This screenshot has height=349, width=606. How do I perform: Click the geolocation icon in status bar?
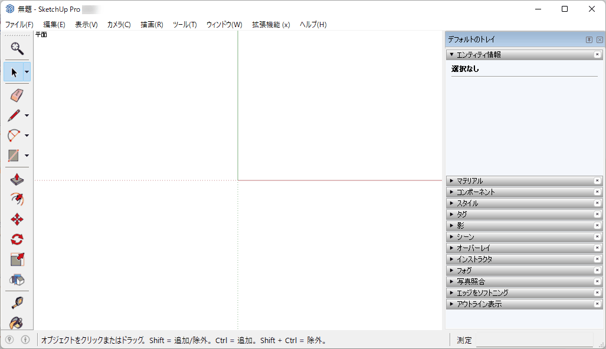click(x=9, y=340)
